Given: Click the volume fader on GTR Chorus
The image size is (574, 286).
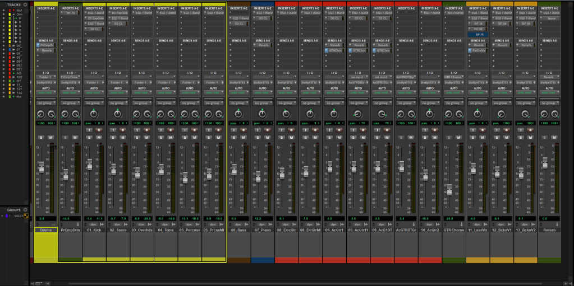Looking at the screenshot, I should [449, 190].
